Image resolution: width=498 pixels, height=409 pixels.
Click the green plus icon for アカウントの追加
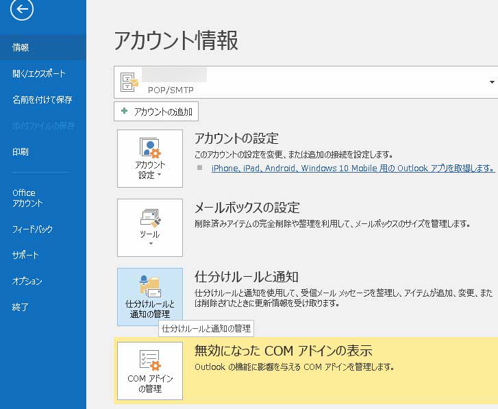click(x=124, y=111)
